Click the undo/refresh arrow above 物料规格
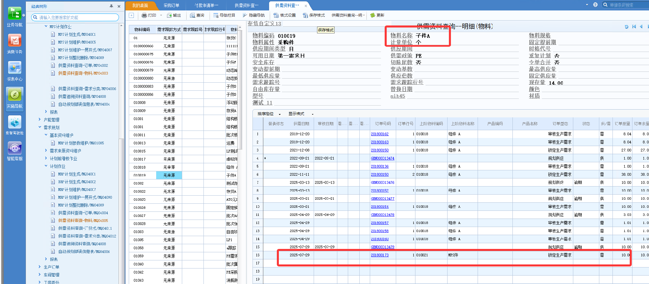Viewport: 649px width, 284px height. [x=626, y=27]
